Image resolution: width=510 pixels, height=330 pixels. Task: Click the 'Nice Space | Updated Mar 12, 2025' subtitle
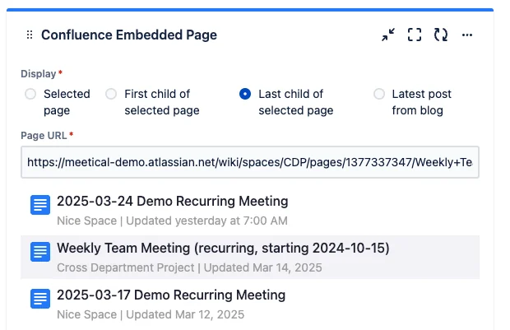[x=151, y=314]
